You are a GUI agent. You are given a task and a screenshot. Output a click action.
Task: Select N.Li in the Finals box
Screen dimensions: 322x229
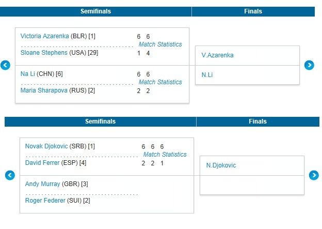pos(207,74)
